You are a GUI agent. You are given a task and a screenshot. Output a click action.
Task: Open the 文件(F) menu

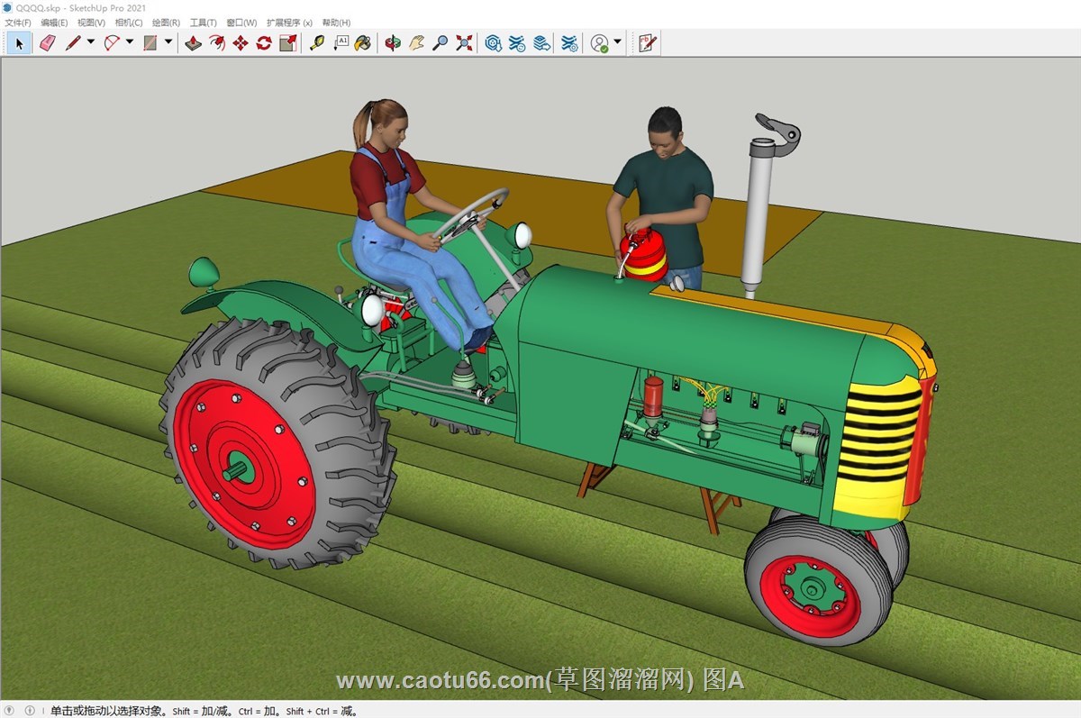pos(18,23)
